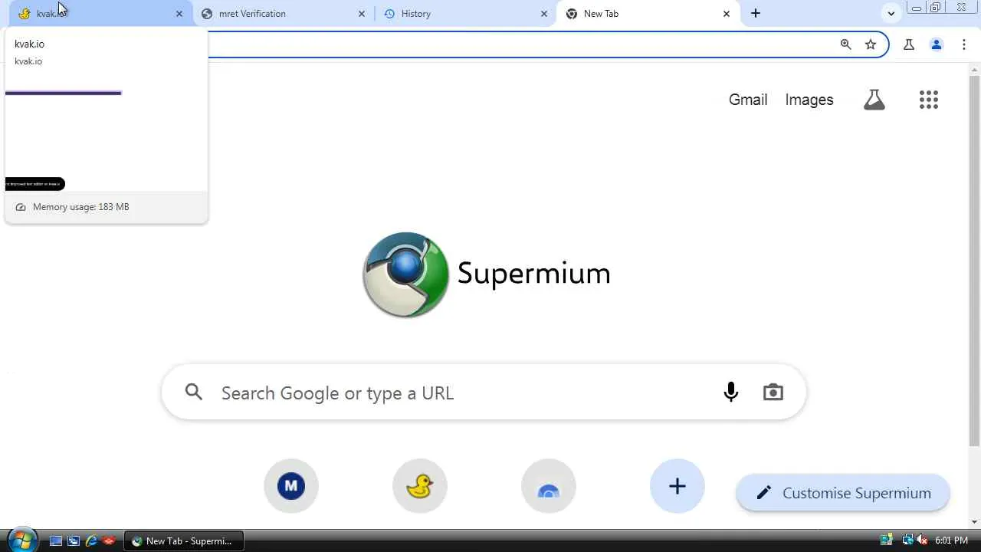Click Show Desktop in quick launch

56,540
